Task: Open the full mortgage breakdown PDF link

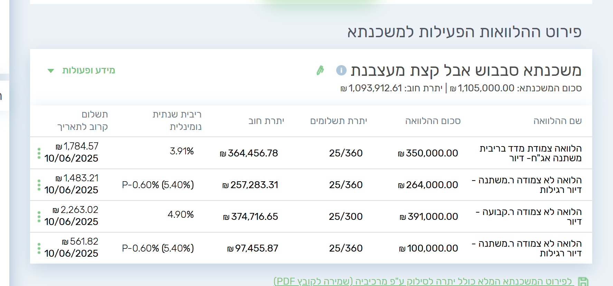Action: pyautogui.click(x=422, y=281)
